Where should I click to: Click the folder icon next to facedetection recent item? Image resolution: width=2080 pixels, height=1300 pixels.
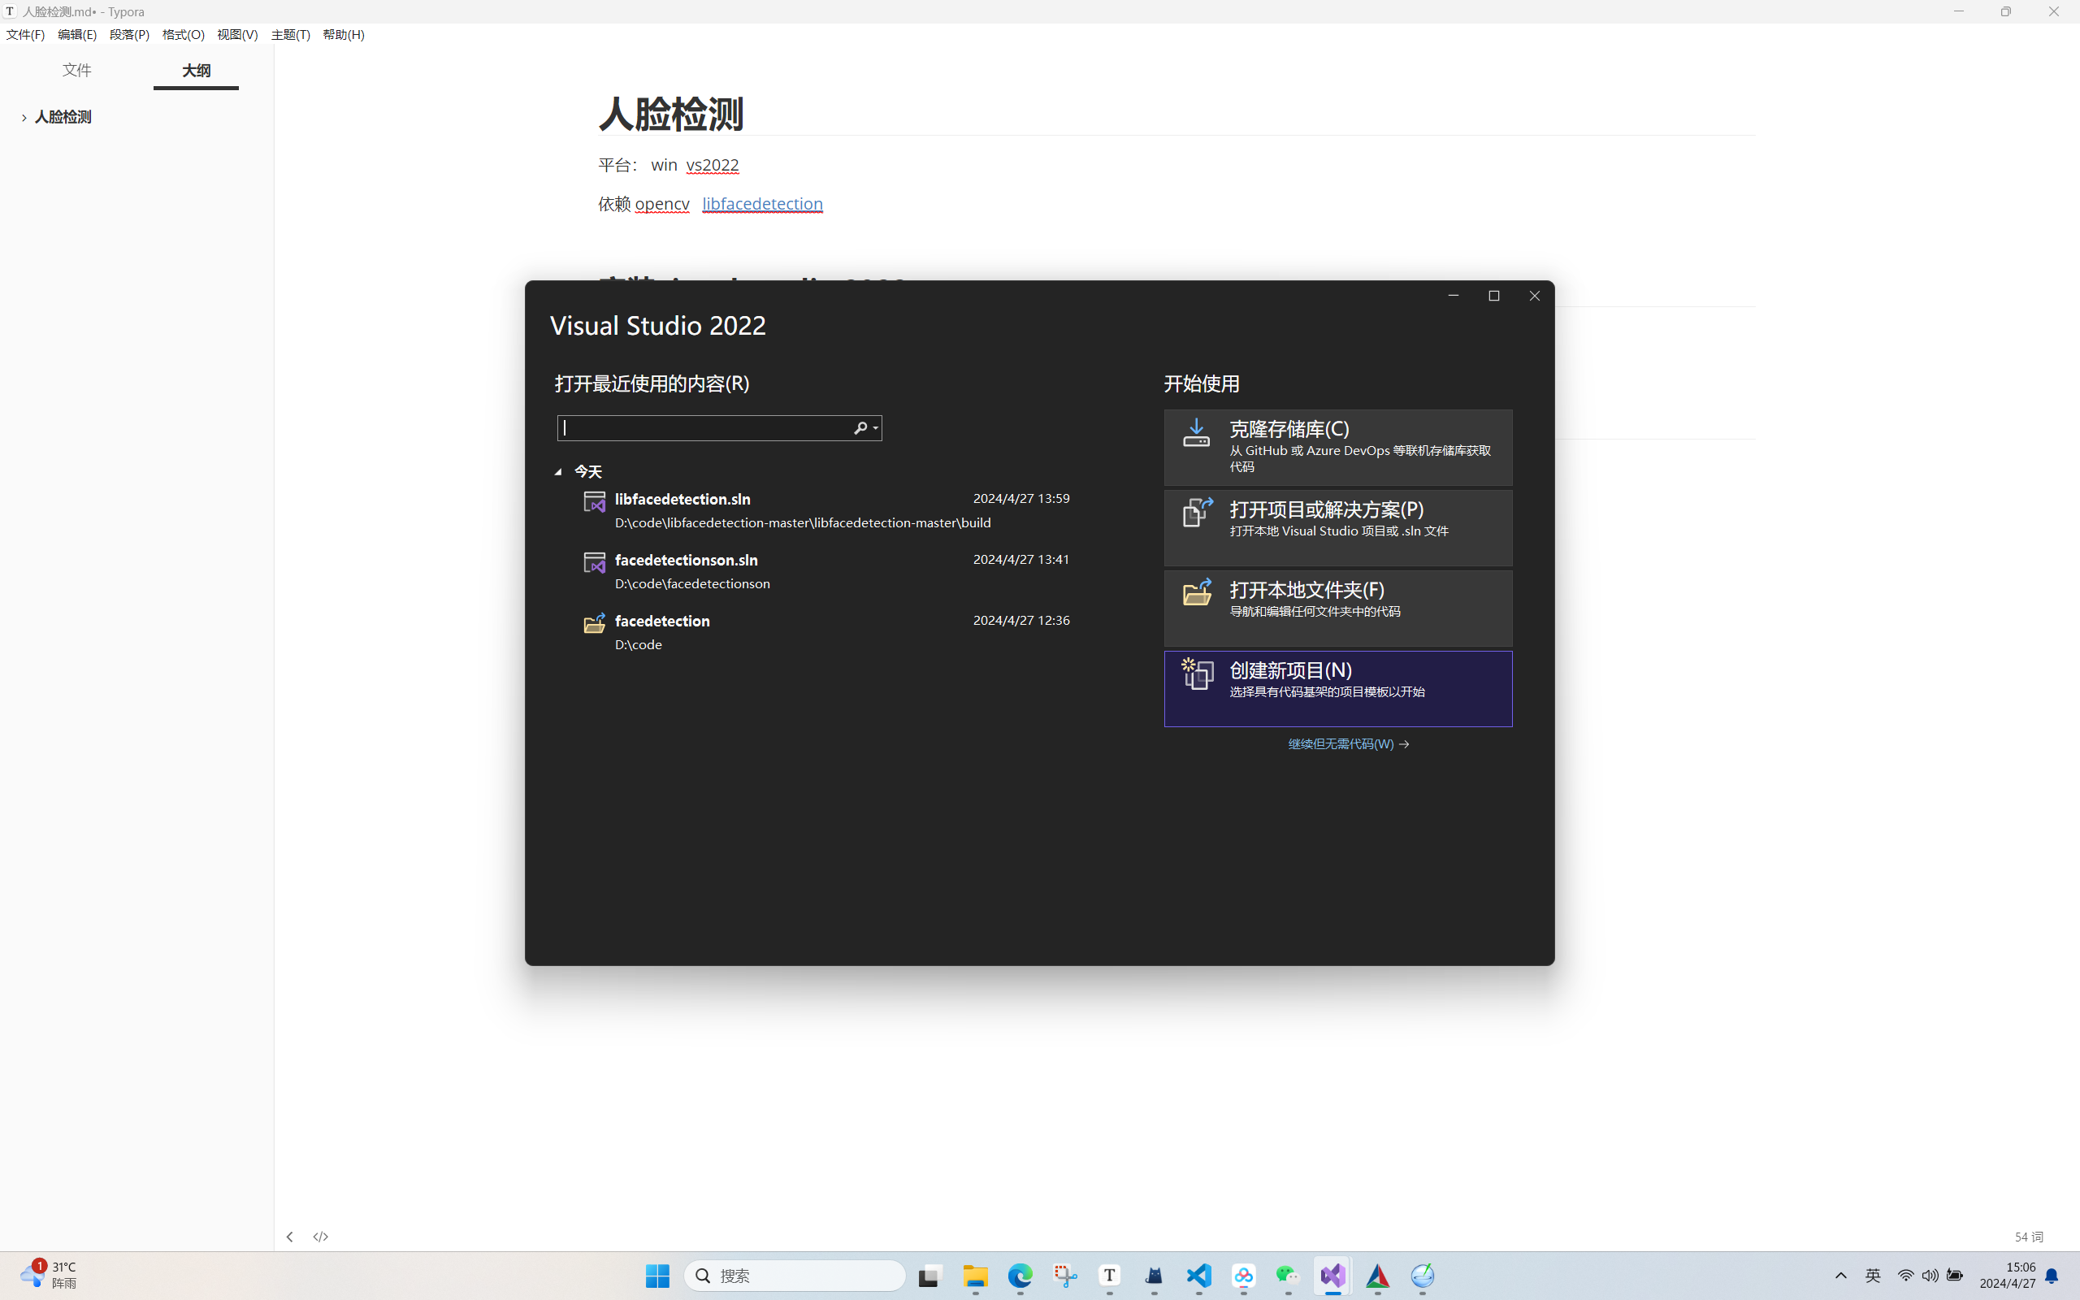point(594,625)
